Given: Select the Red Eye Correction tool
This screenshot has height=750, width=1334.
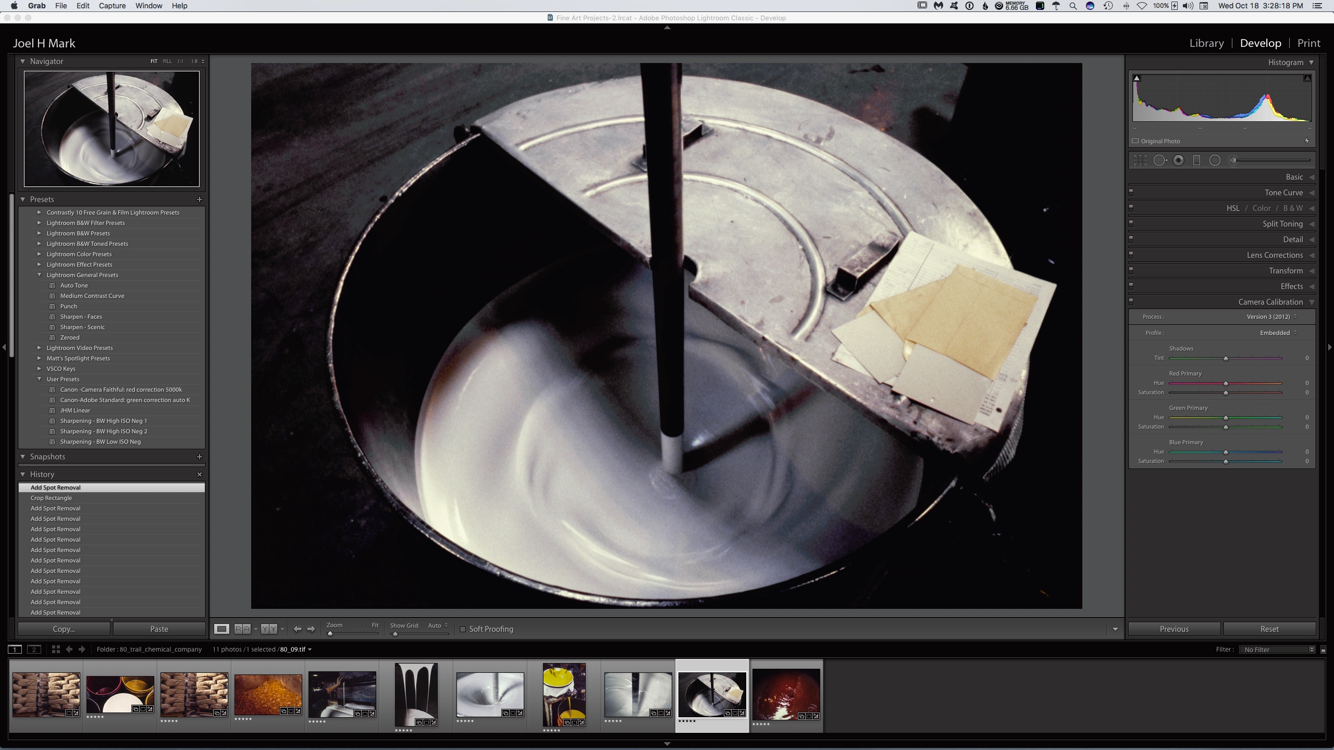Looking at the screenshot, I should [1179, 160].
